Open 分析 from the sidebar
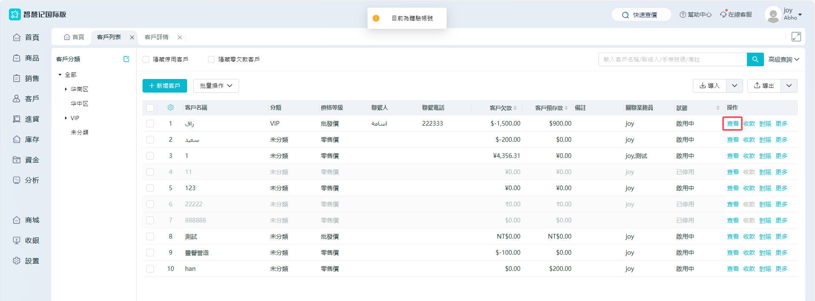The width and height of the screenshot is (815, 301). [26, 180]
